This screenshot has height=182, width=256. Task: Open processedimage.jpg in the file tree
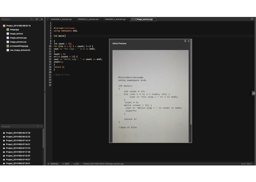point(19,46)
